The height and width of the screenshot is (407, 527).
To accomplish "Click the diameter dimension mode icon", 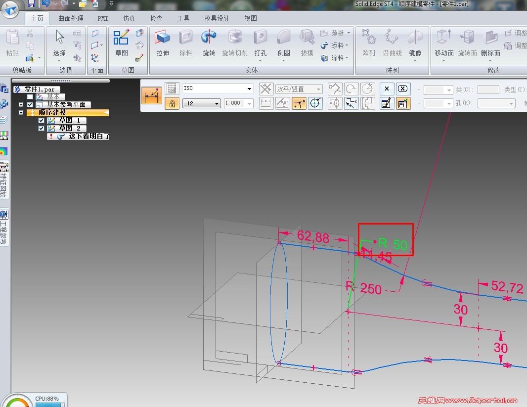I will [315, 103].
